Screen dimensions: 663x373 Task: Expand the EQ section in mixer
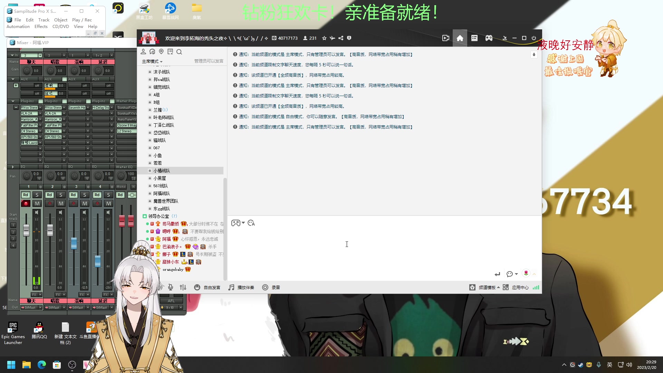point(13,167)
